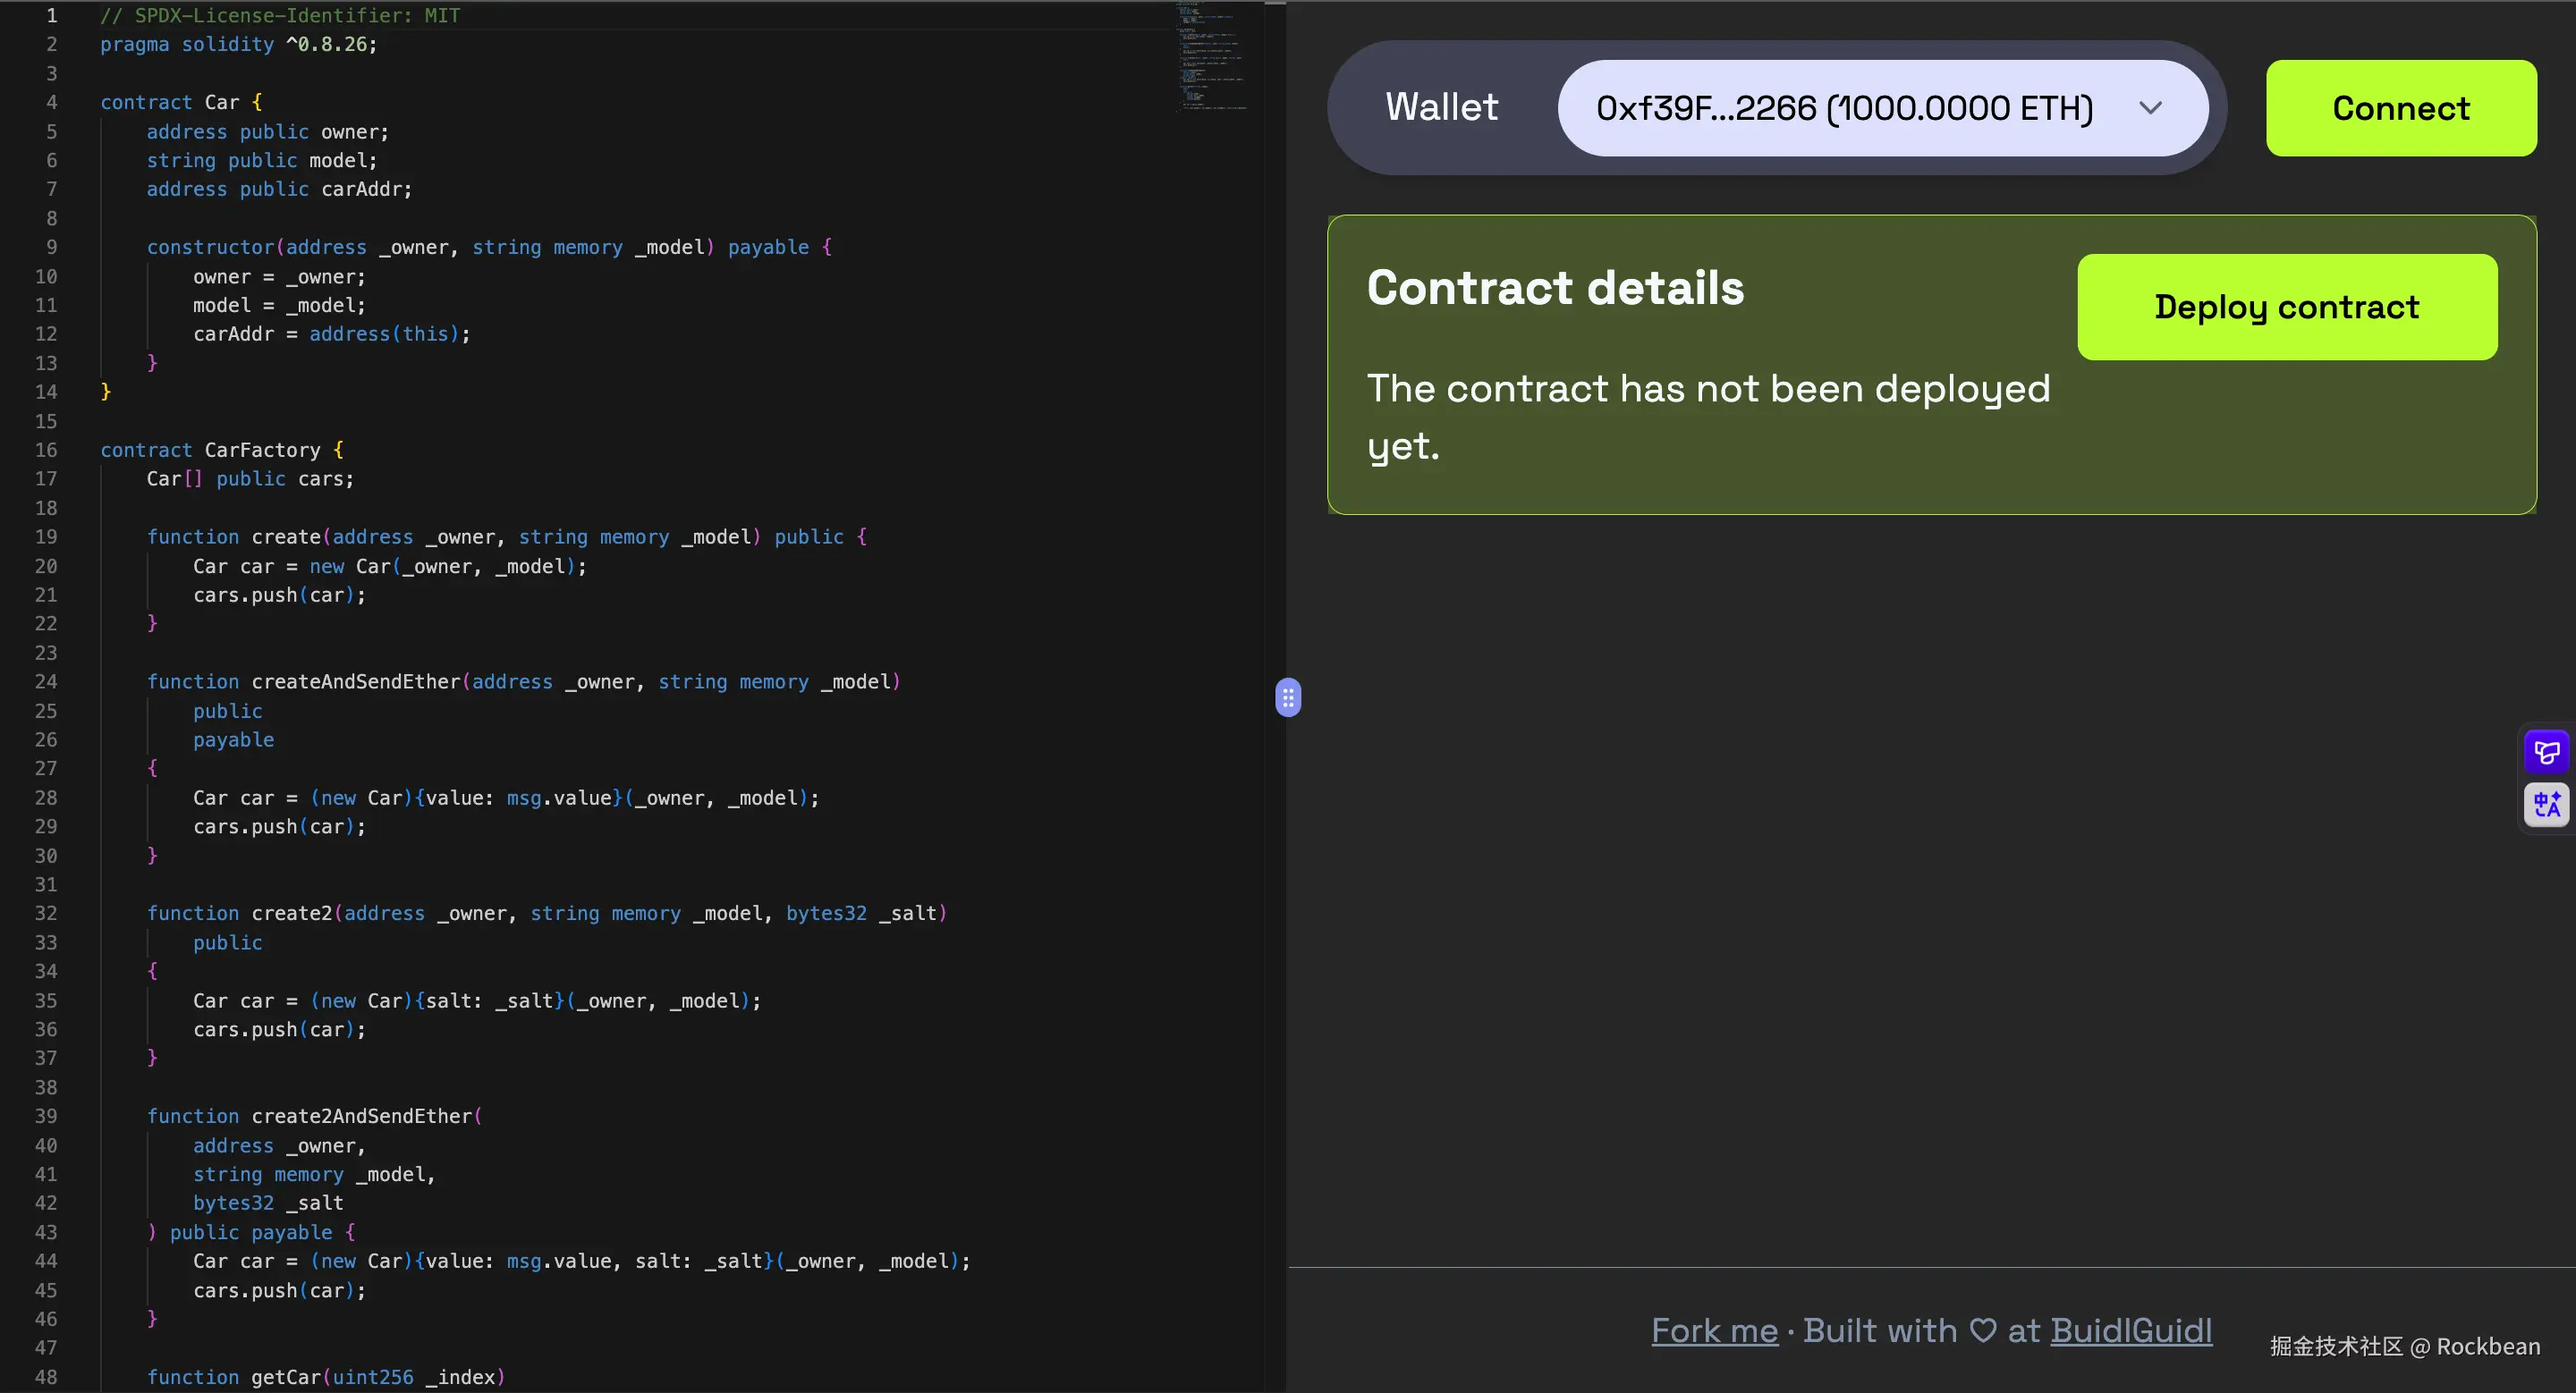
Task: Click the translate icon on right edge
Action: click(2547, 805)
